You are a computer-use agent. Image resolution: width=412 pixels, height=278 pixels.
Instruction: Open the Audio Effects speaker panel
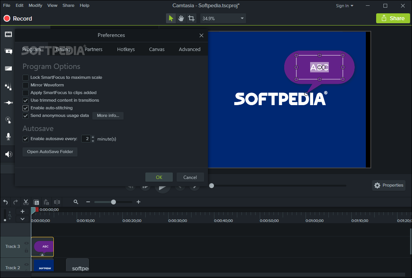click(x=8, y=154)
